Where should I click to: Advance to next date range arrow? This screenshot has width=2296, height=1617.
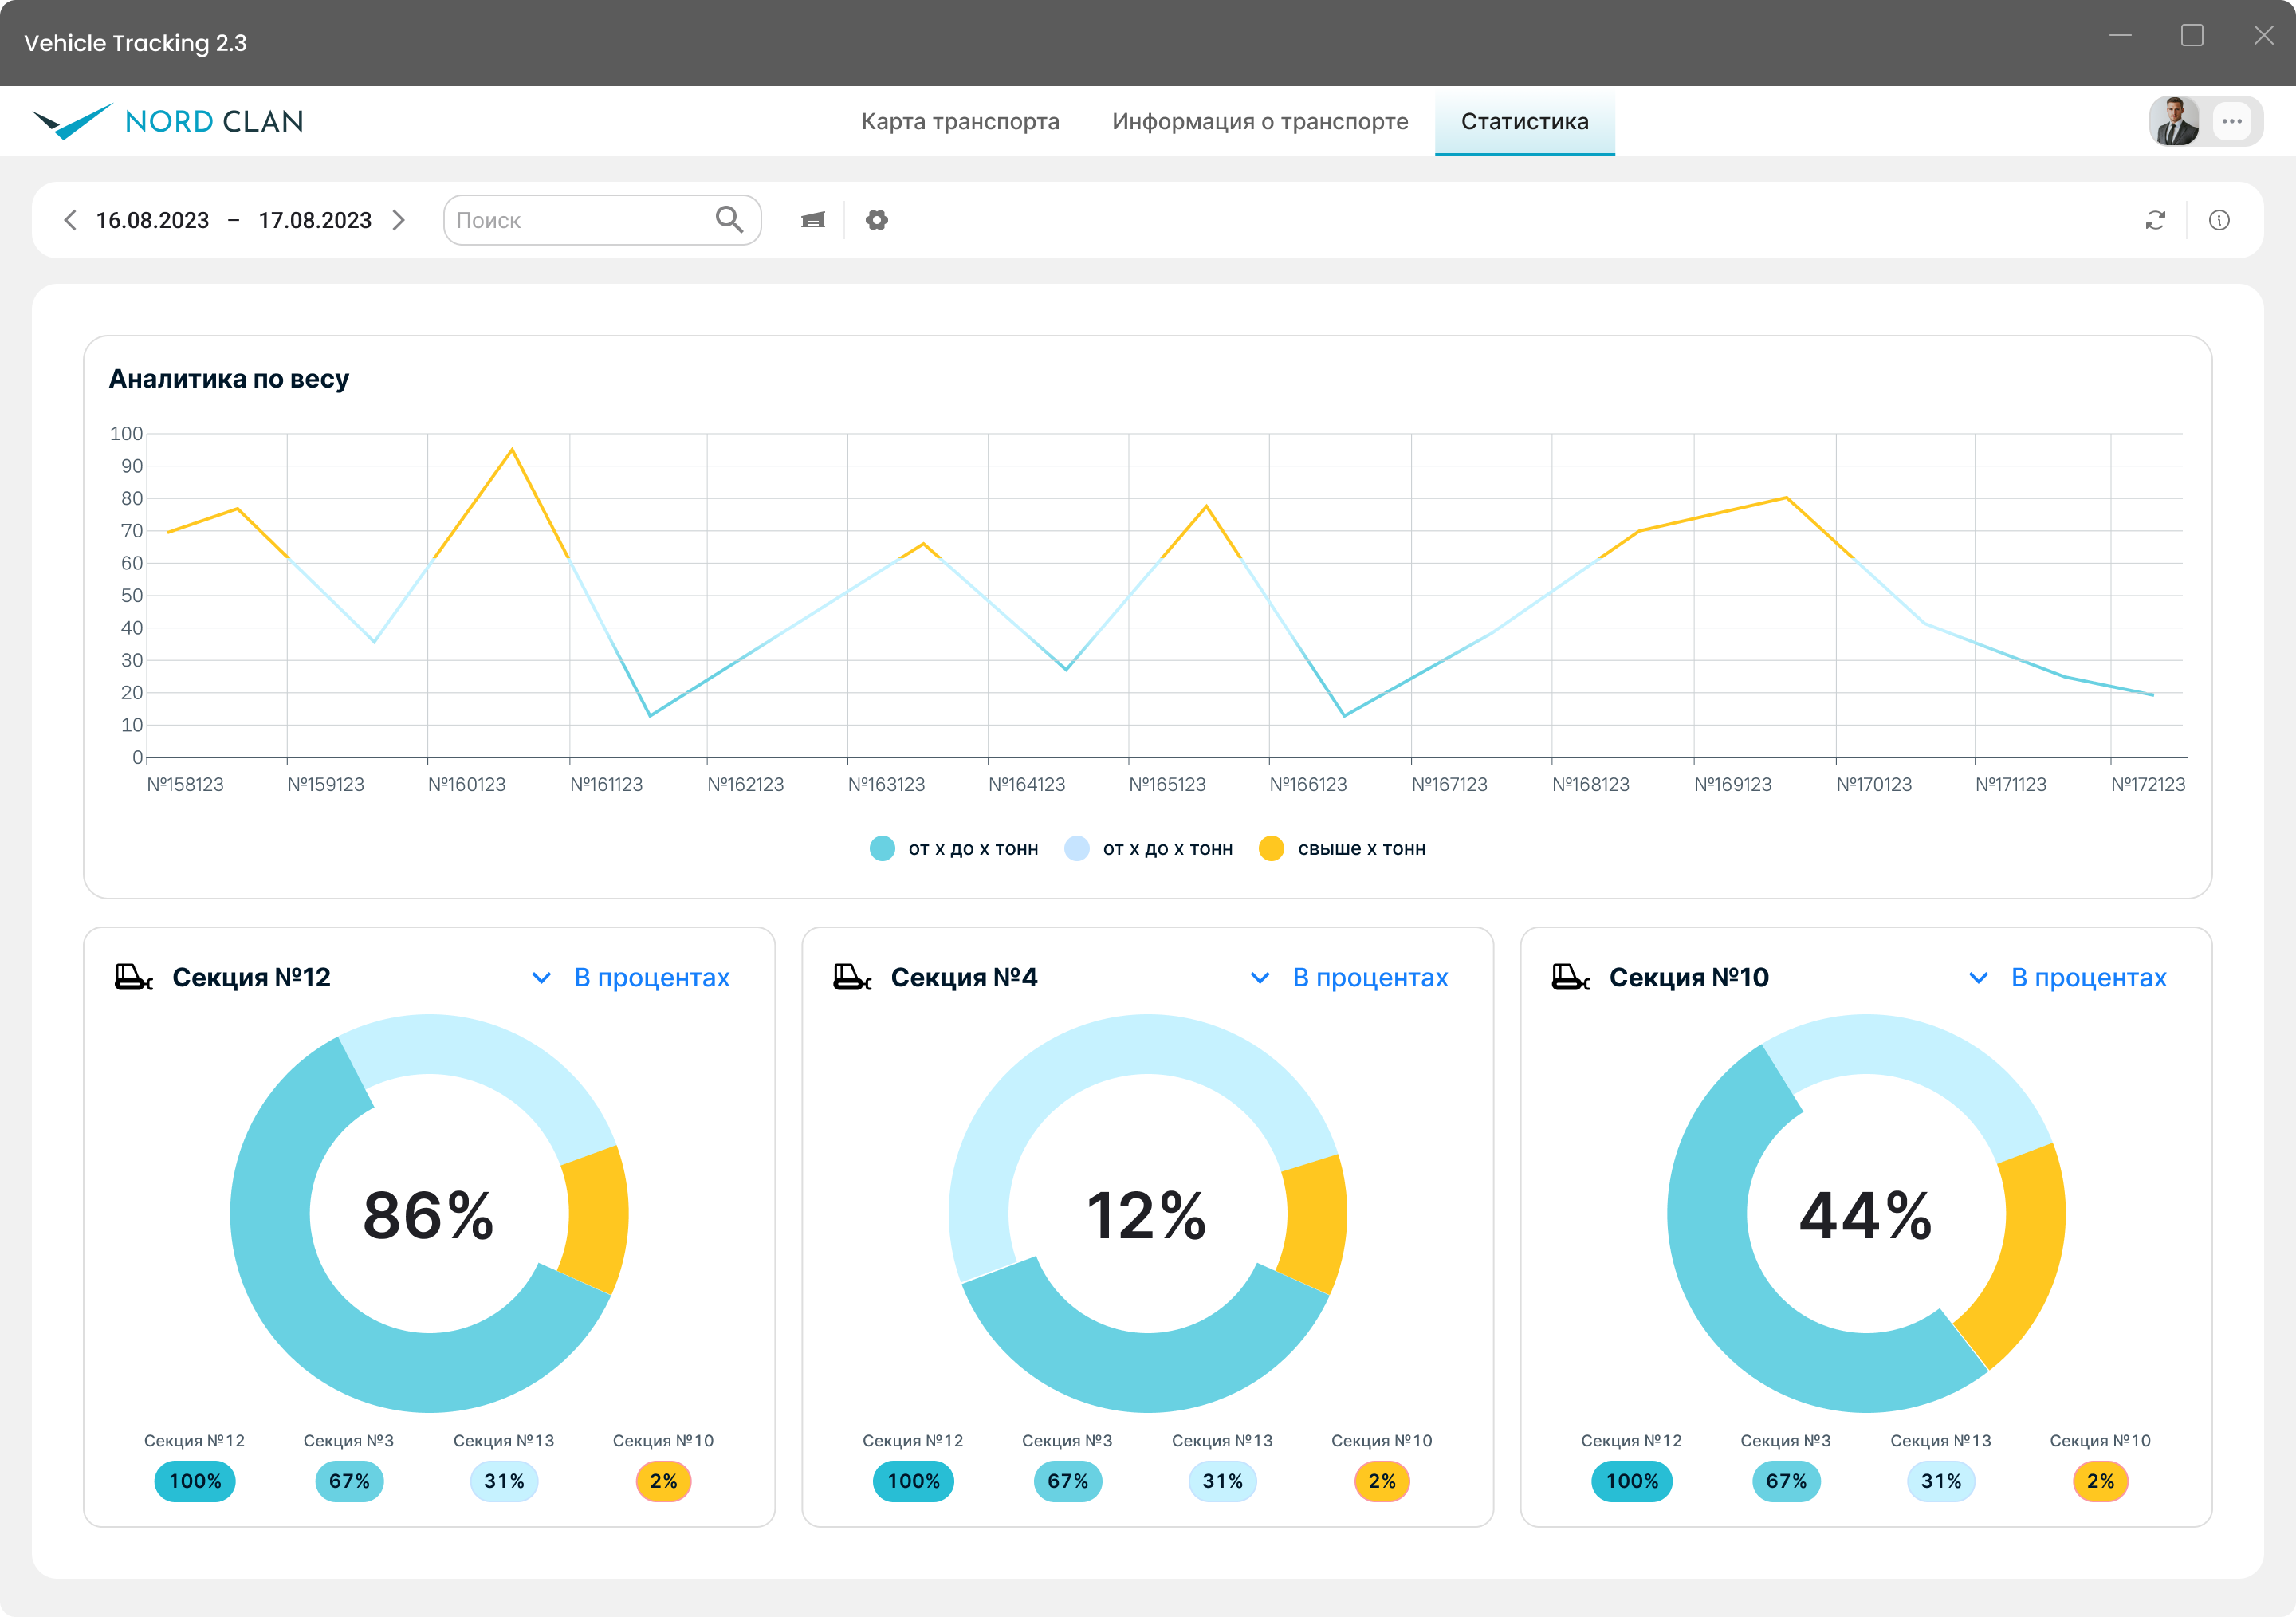click(399, 220)
